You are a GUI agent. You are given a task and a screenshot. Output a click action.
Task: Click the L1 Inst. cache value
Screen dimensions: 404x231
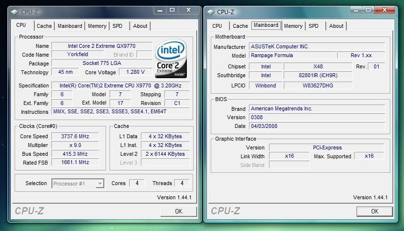point(165,145)
